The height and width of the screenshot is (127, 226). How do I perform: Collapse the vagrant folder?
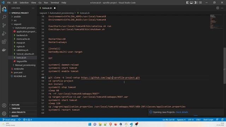tap(17, 24)
